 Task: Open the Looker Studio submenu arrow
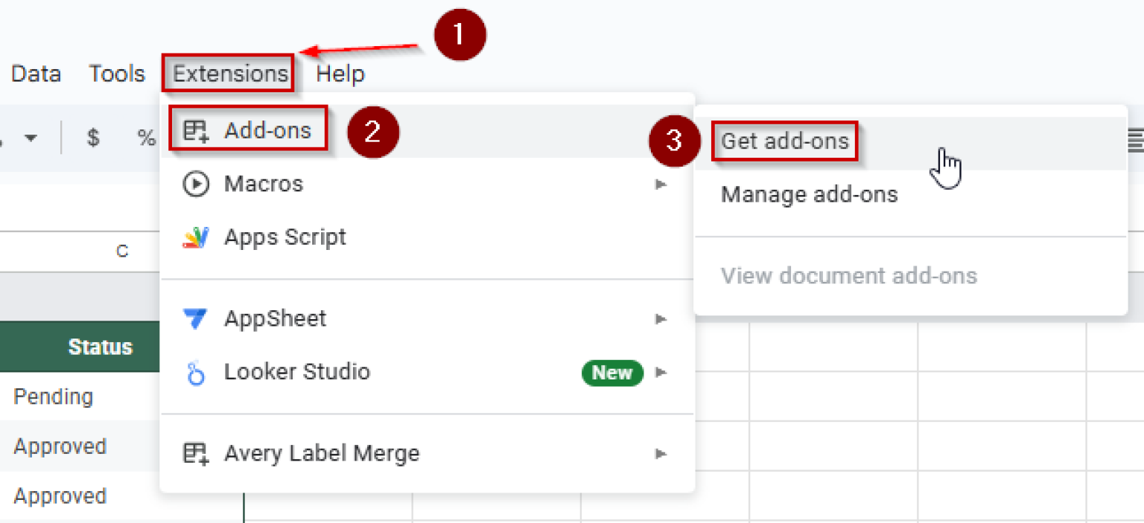tap(660, 372)
